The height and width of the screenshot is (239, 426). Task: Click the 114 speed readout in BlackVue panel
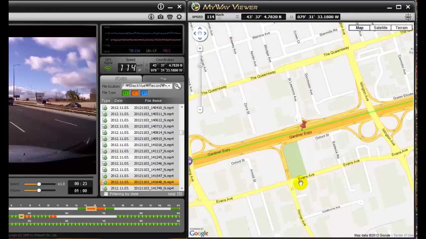[x=127, y=68]
